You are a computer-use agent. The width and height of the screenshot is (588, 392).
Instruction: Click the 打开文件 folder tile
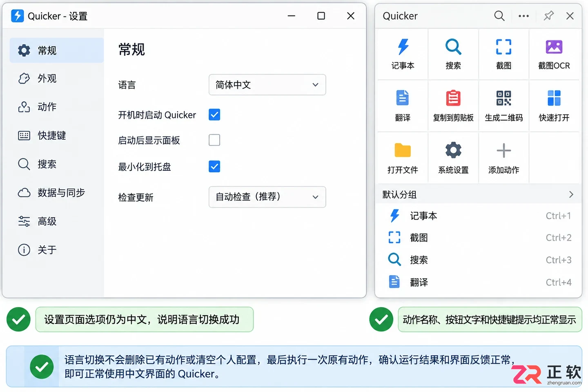403,158
